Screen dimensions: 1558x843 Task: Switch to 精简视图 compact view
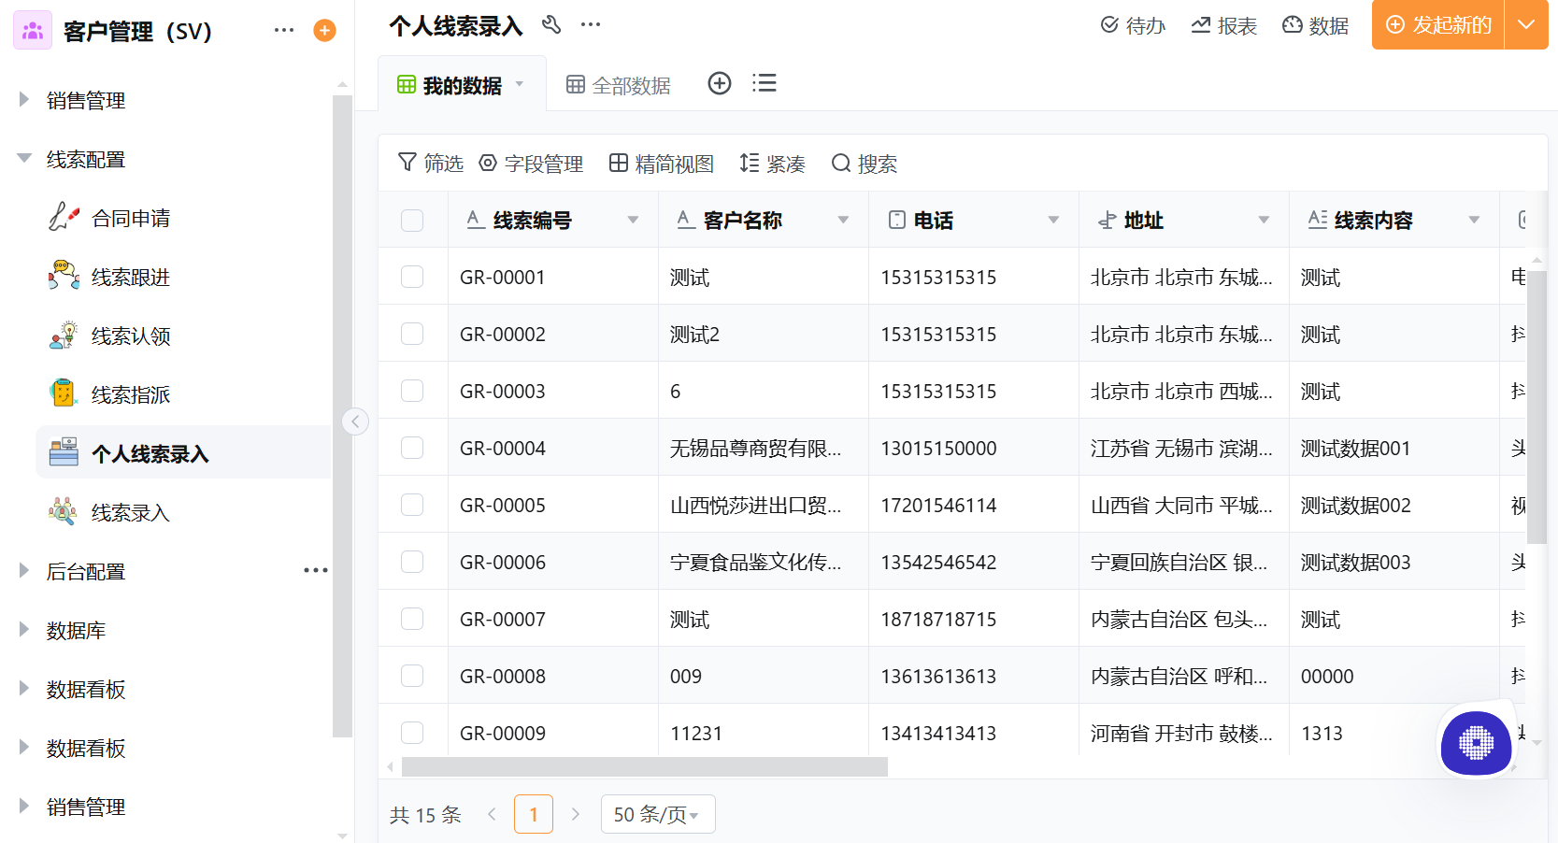pyautogui.click(x=660, y=163)
